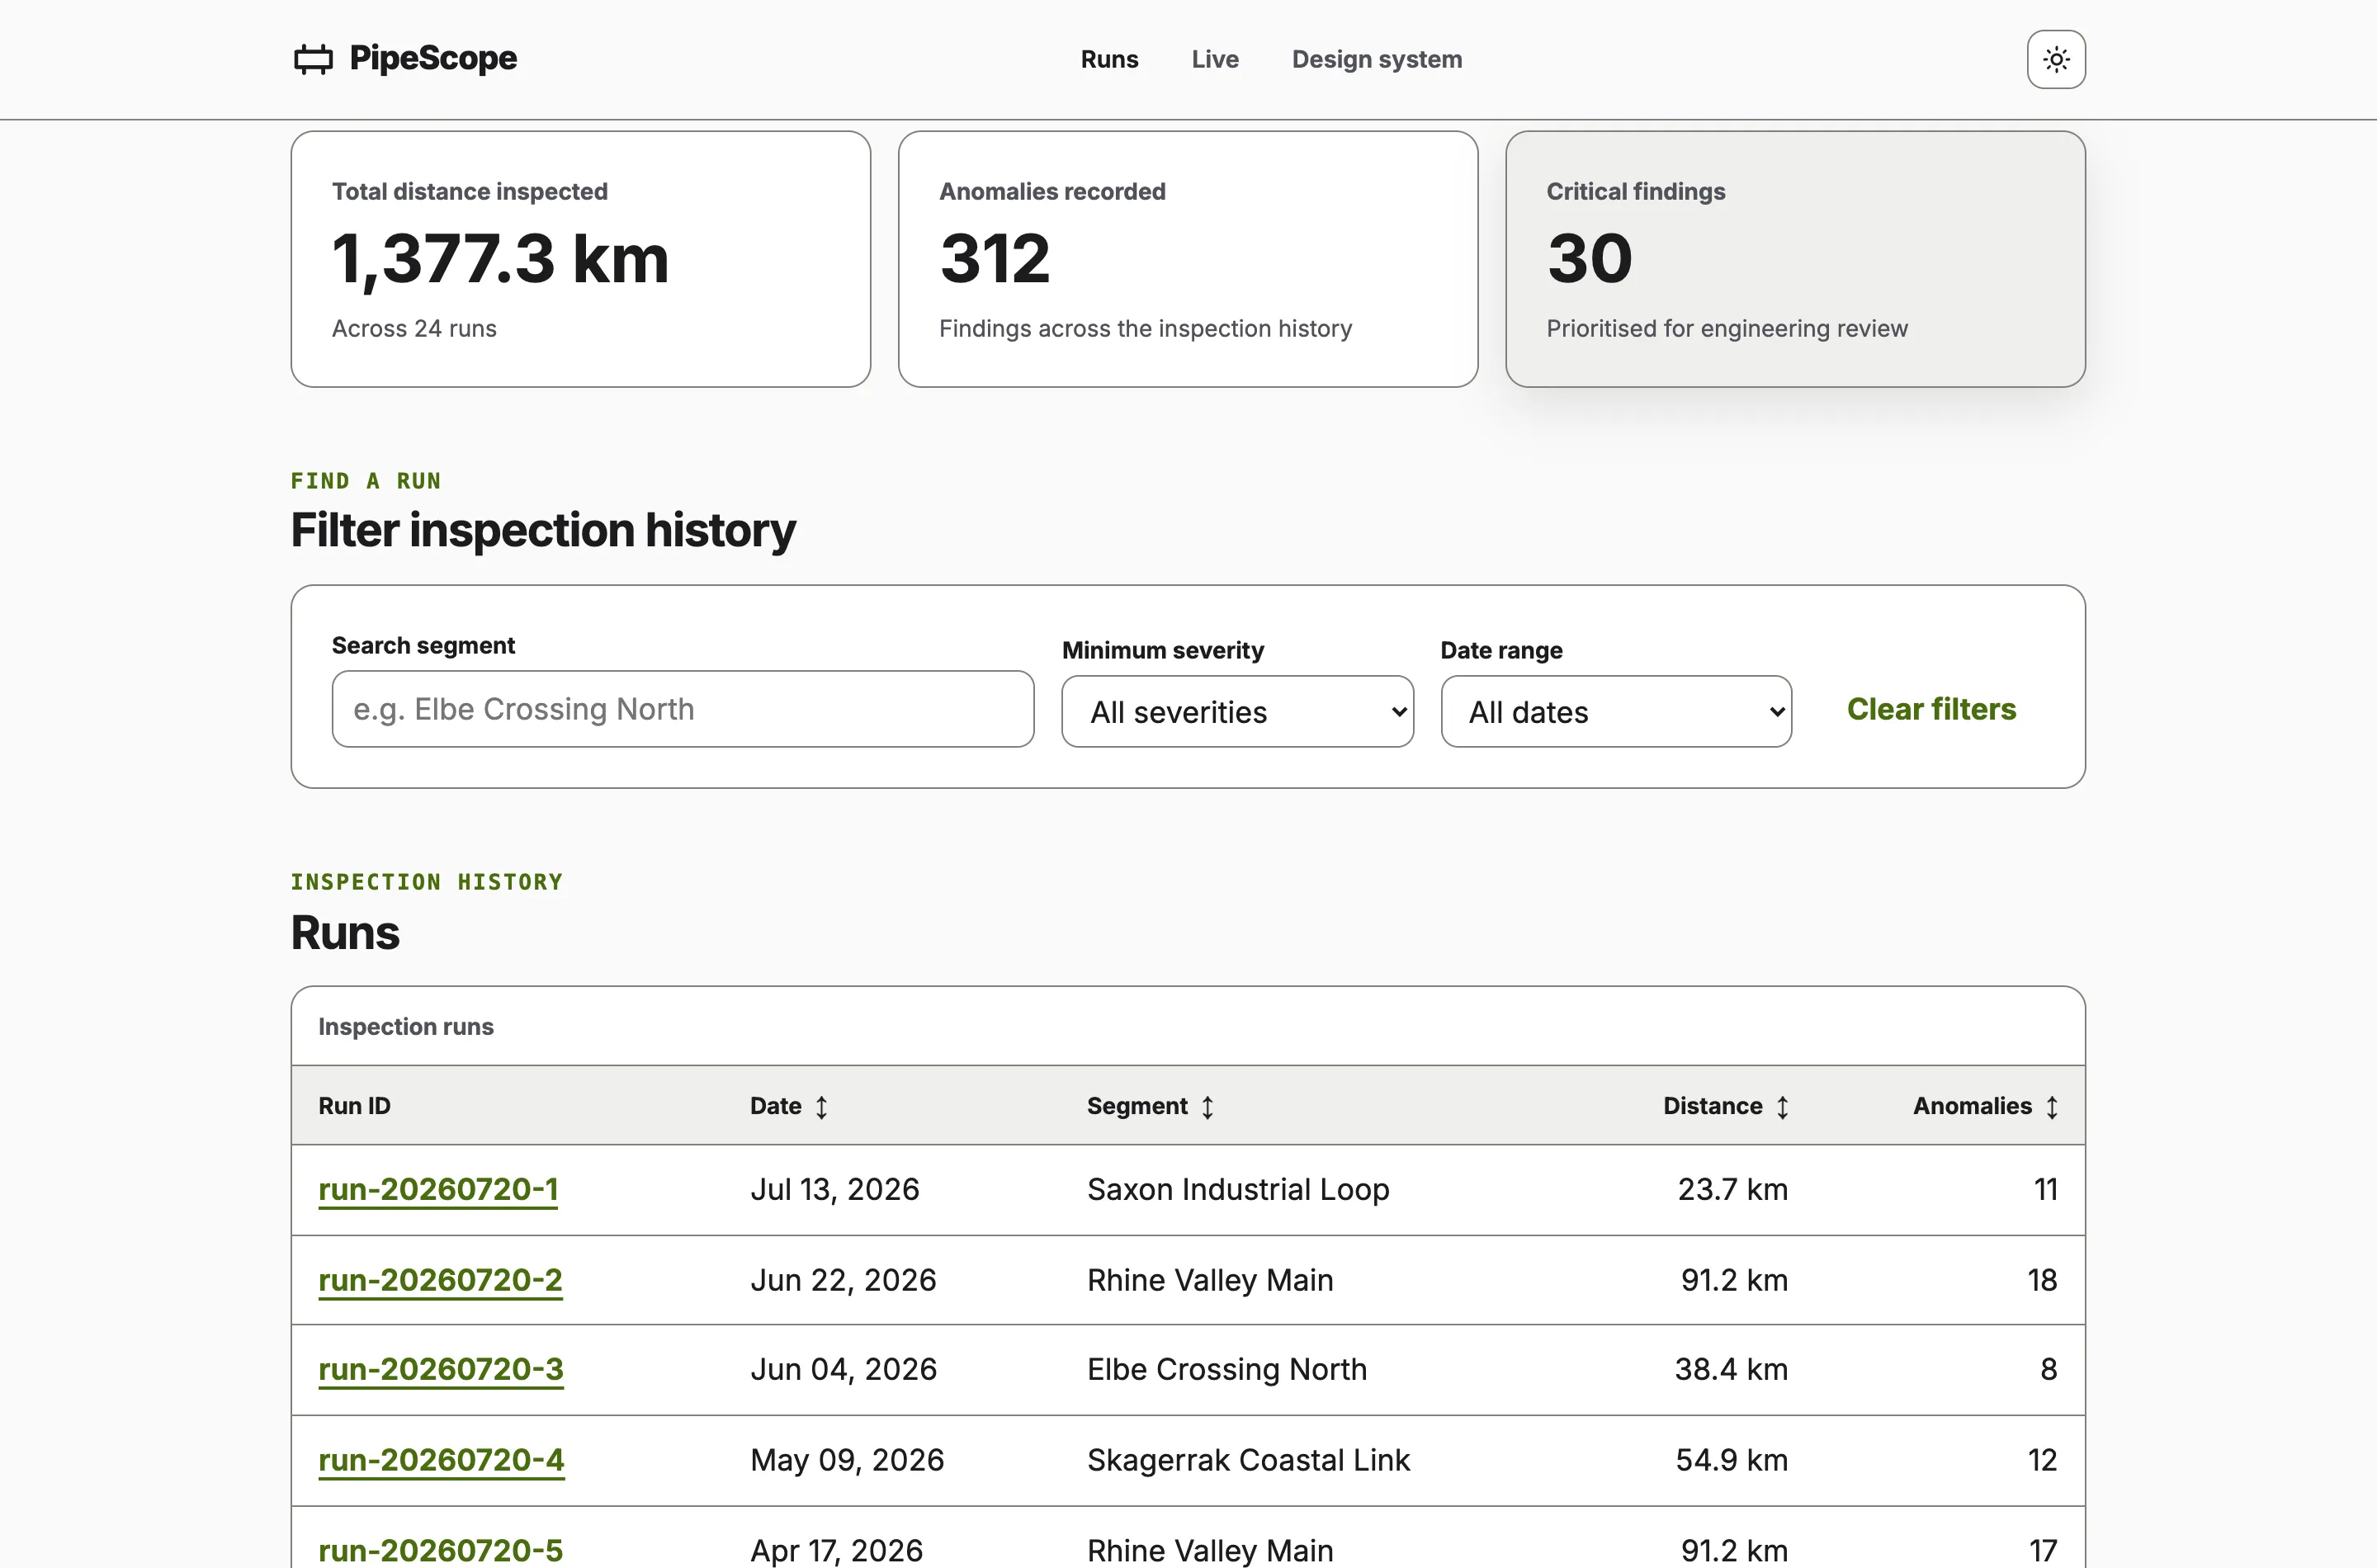Screen dimensions: 2377x1568
Task: Click the Run ID column header
Action: [355, 1106]
